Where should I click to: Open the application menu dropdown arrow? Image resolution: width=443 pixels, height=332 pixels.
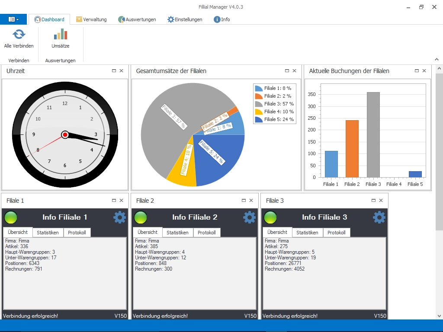[x=19, y=19]
